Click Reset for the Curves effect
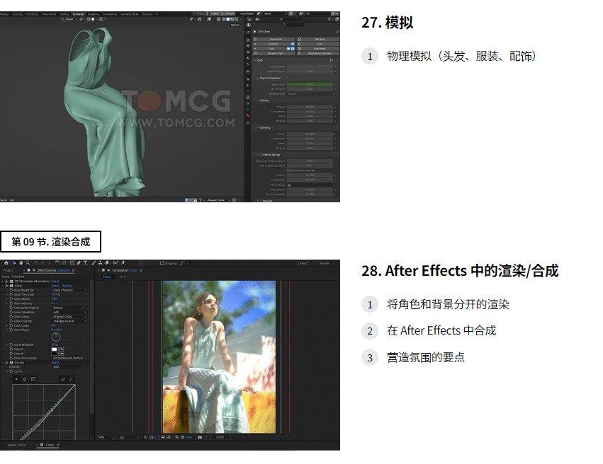The image size is (603, 464). click(55, 362)
